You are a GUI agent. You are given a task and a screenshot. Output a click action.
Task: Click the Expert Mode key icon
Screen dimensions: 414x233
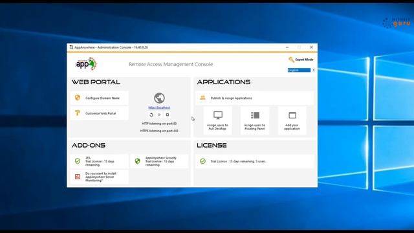[x=291, y=60]
